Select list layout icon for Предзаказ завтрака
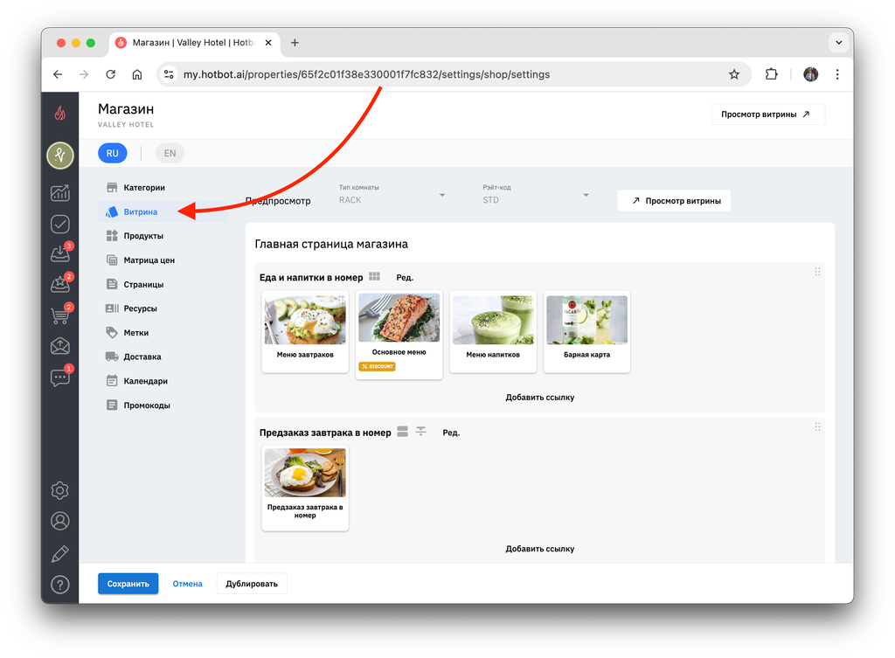 pyautogui.click(x=402, y=432)
